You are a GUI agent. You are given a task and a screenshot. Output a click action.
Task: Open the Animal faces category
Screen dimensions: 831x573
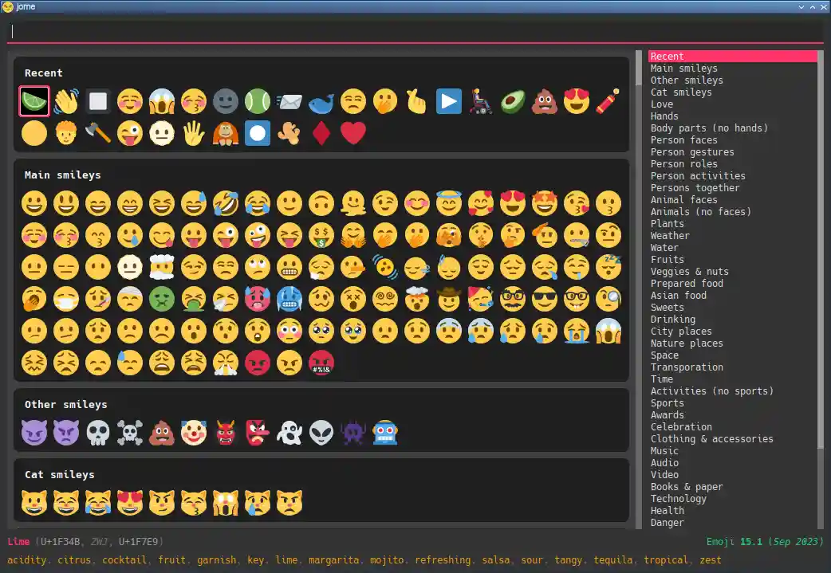tap(683, 200)
